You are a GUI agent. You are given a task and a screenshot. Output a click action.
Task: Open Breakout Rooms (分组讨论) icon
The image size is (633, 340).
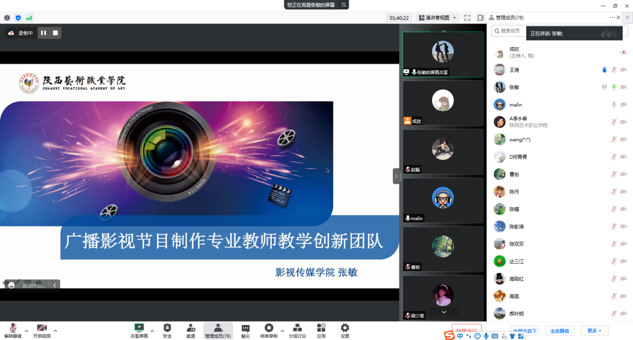coord(297,328)
